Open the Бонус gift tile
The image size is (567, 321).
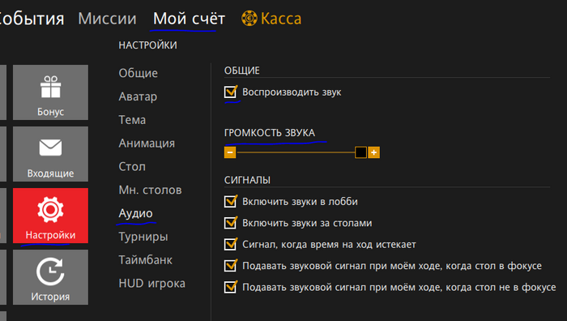click(50, 92)
